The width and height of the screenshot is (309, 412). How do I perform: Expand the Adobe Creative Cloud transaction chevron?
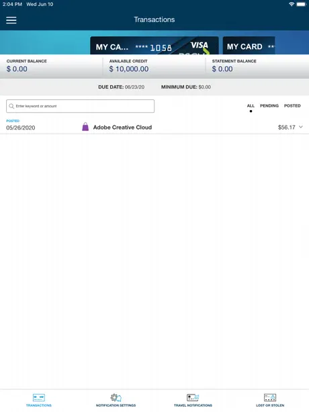[301, 127]
